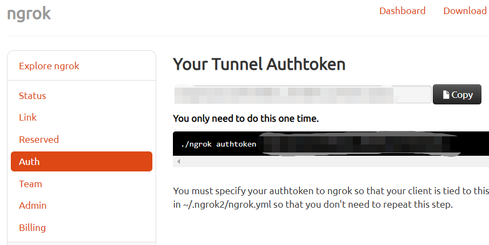Click the Your Tunnel Authtoken heading

tap(259, 64)
